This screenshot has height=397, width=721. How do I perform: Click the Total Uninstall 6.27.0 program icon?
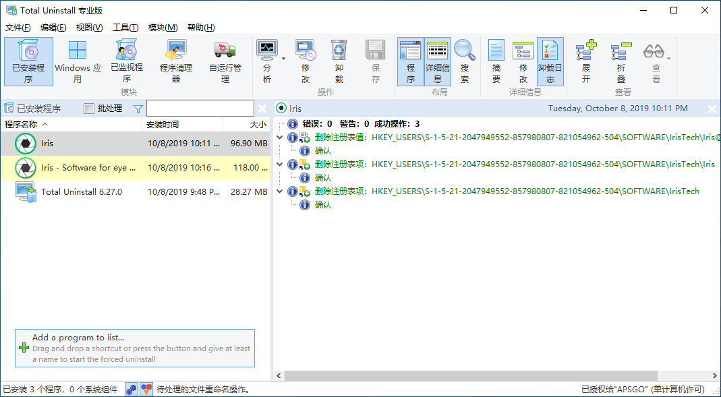coord(25,191)
